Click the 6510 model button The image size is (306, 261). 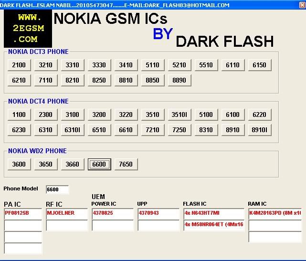[99, 130]
